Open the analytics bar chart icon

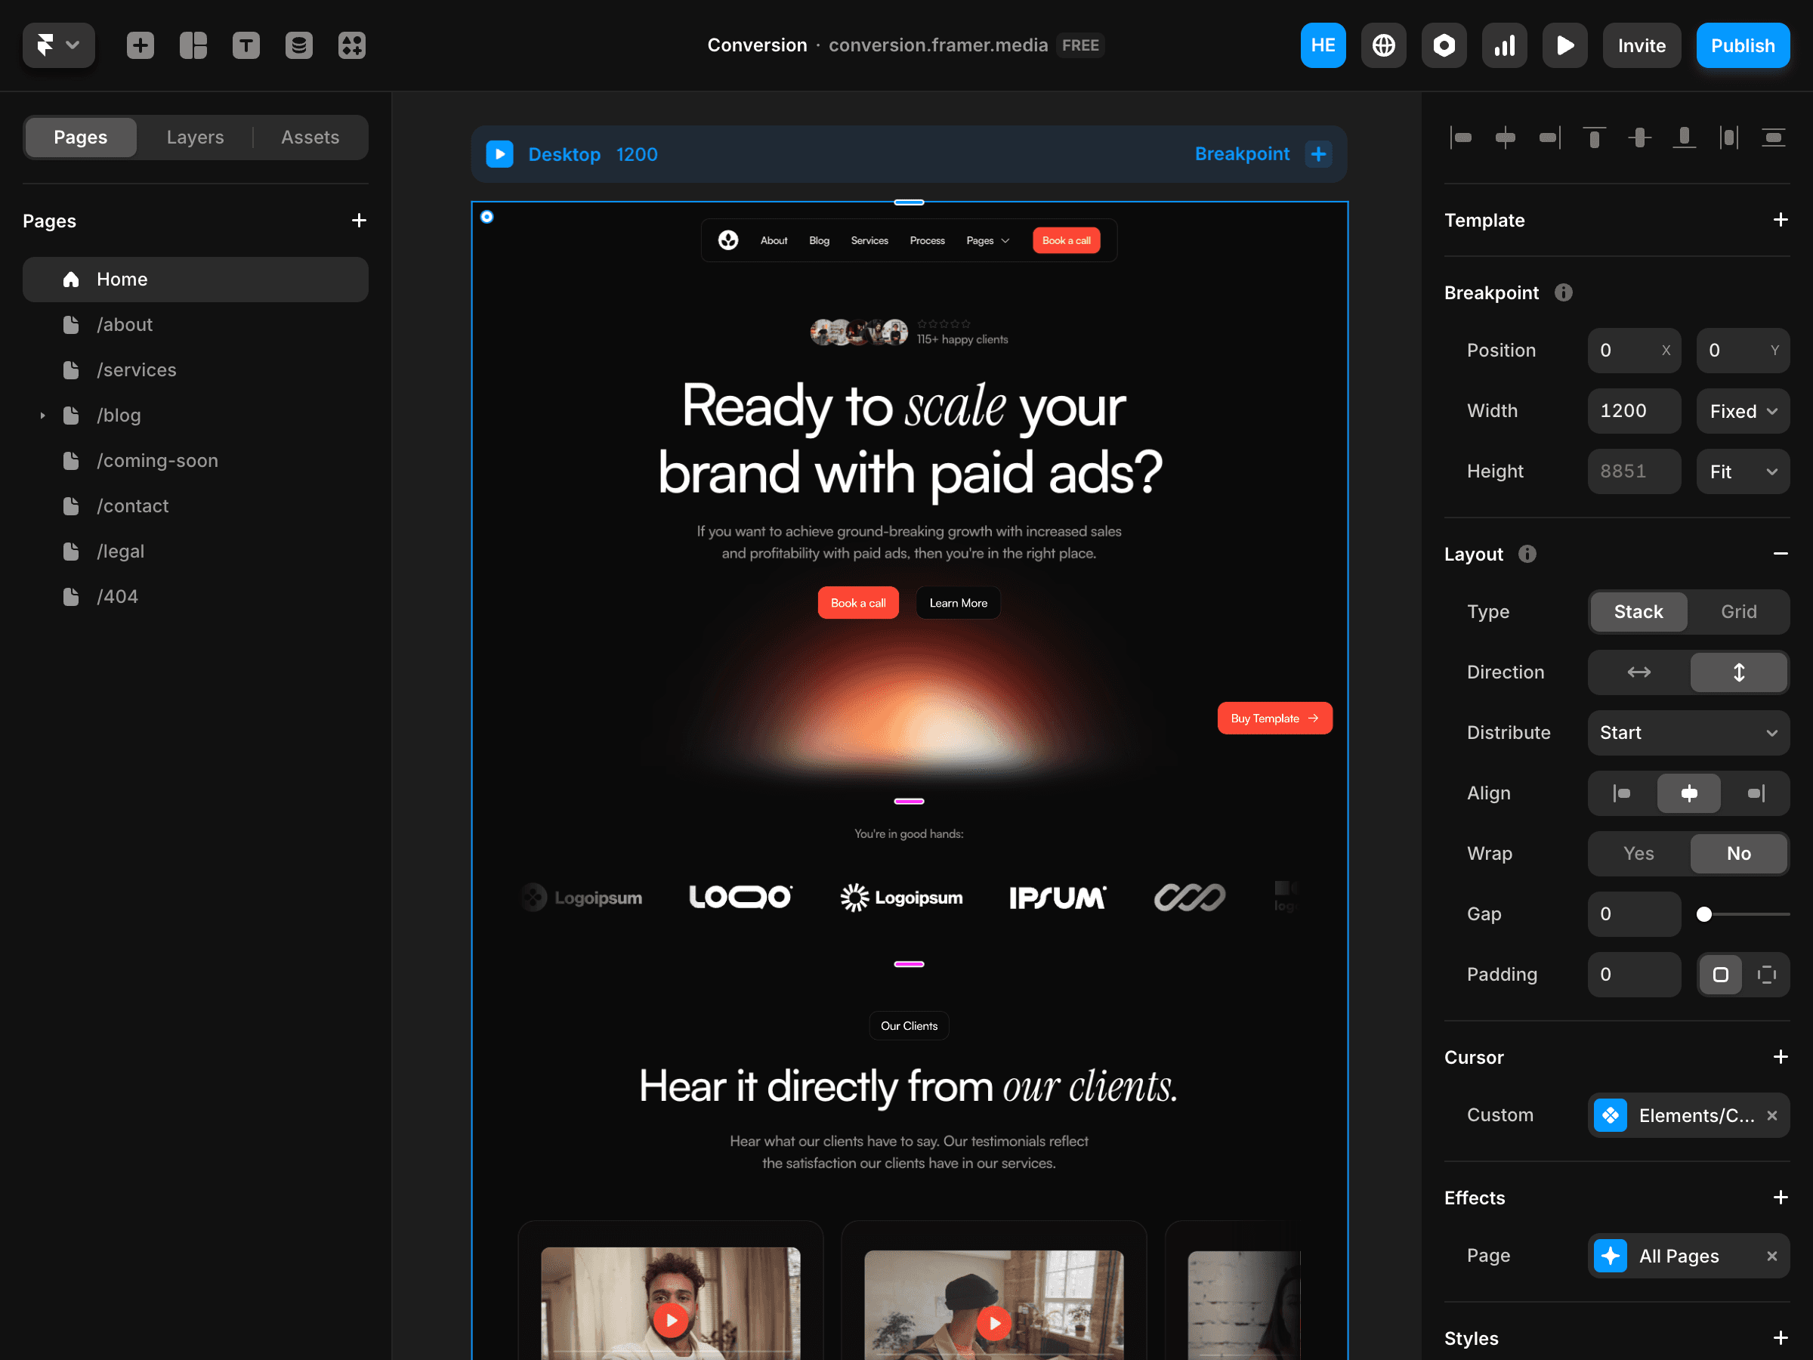tap(1504, 45)
